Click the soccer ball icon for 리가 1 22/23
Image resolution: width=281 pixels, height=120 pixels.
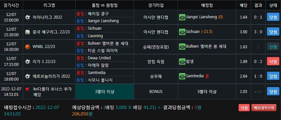[28, 62]
